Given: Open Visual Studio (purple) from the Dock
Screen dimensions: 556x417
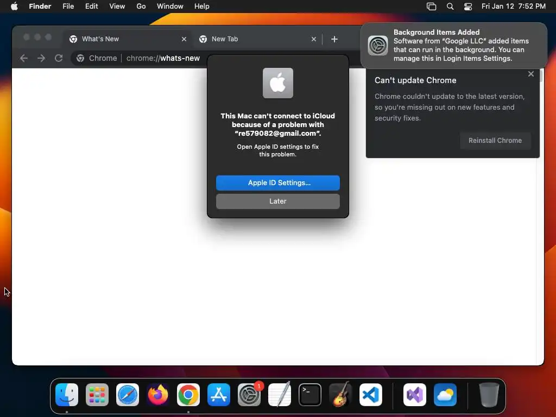Looking at the screenshot, I should click(415, 395).
